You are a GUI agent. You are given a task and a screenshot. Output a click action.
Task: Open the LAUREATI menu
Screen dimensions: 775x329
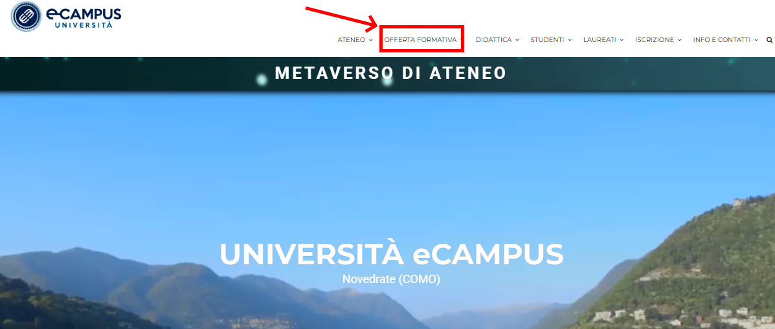600,40
